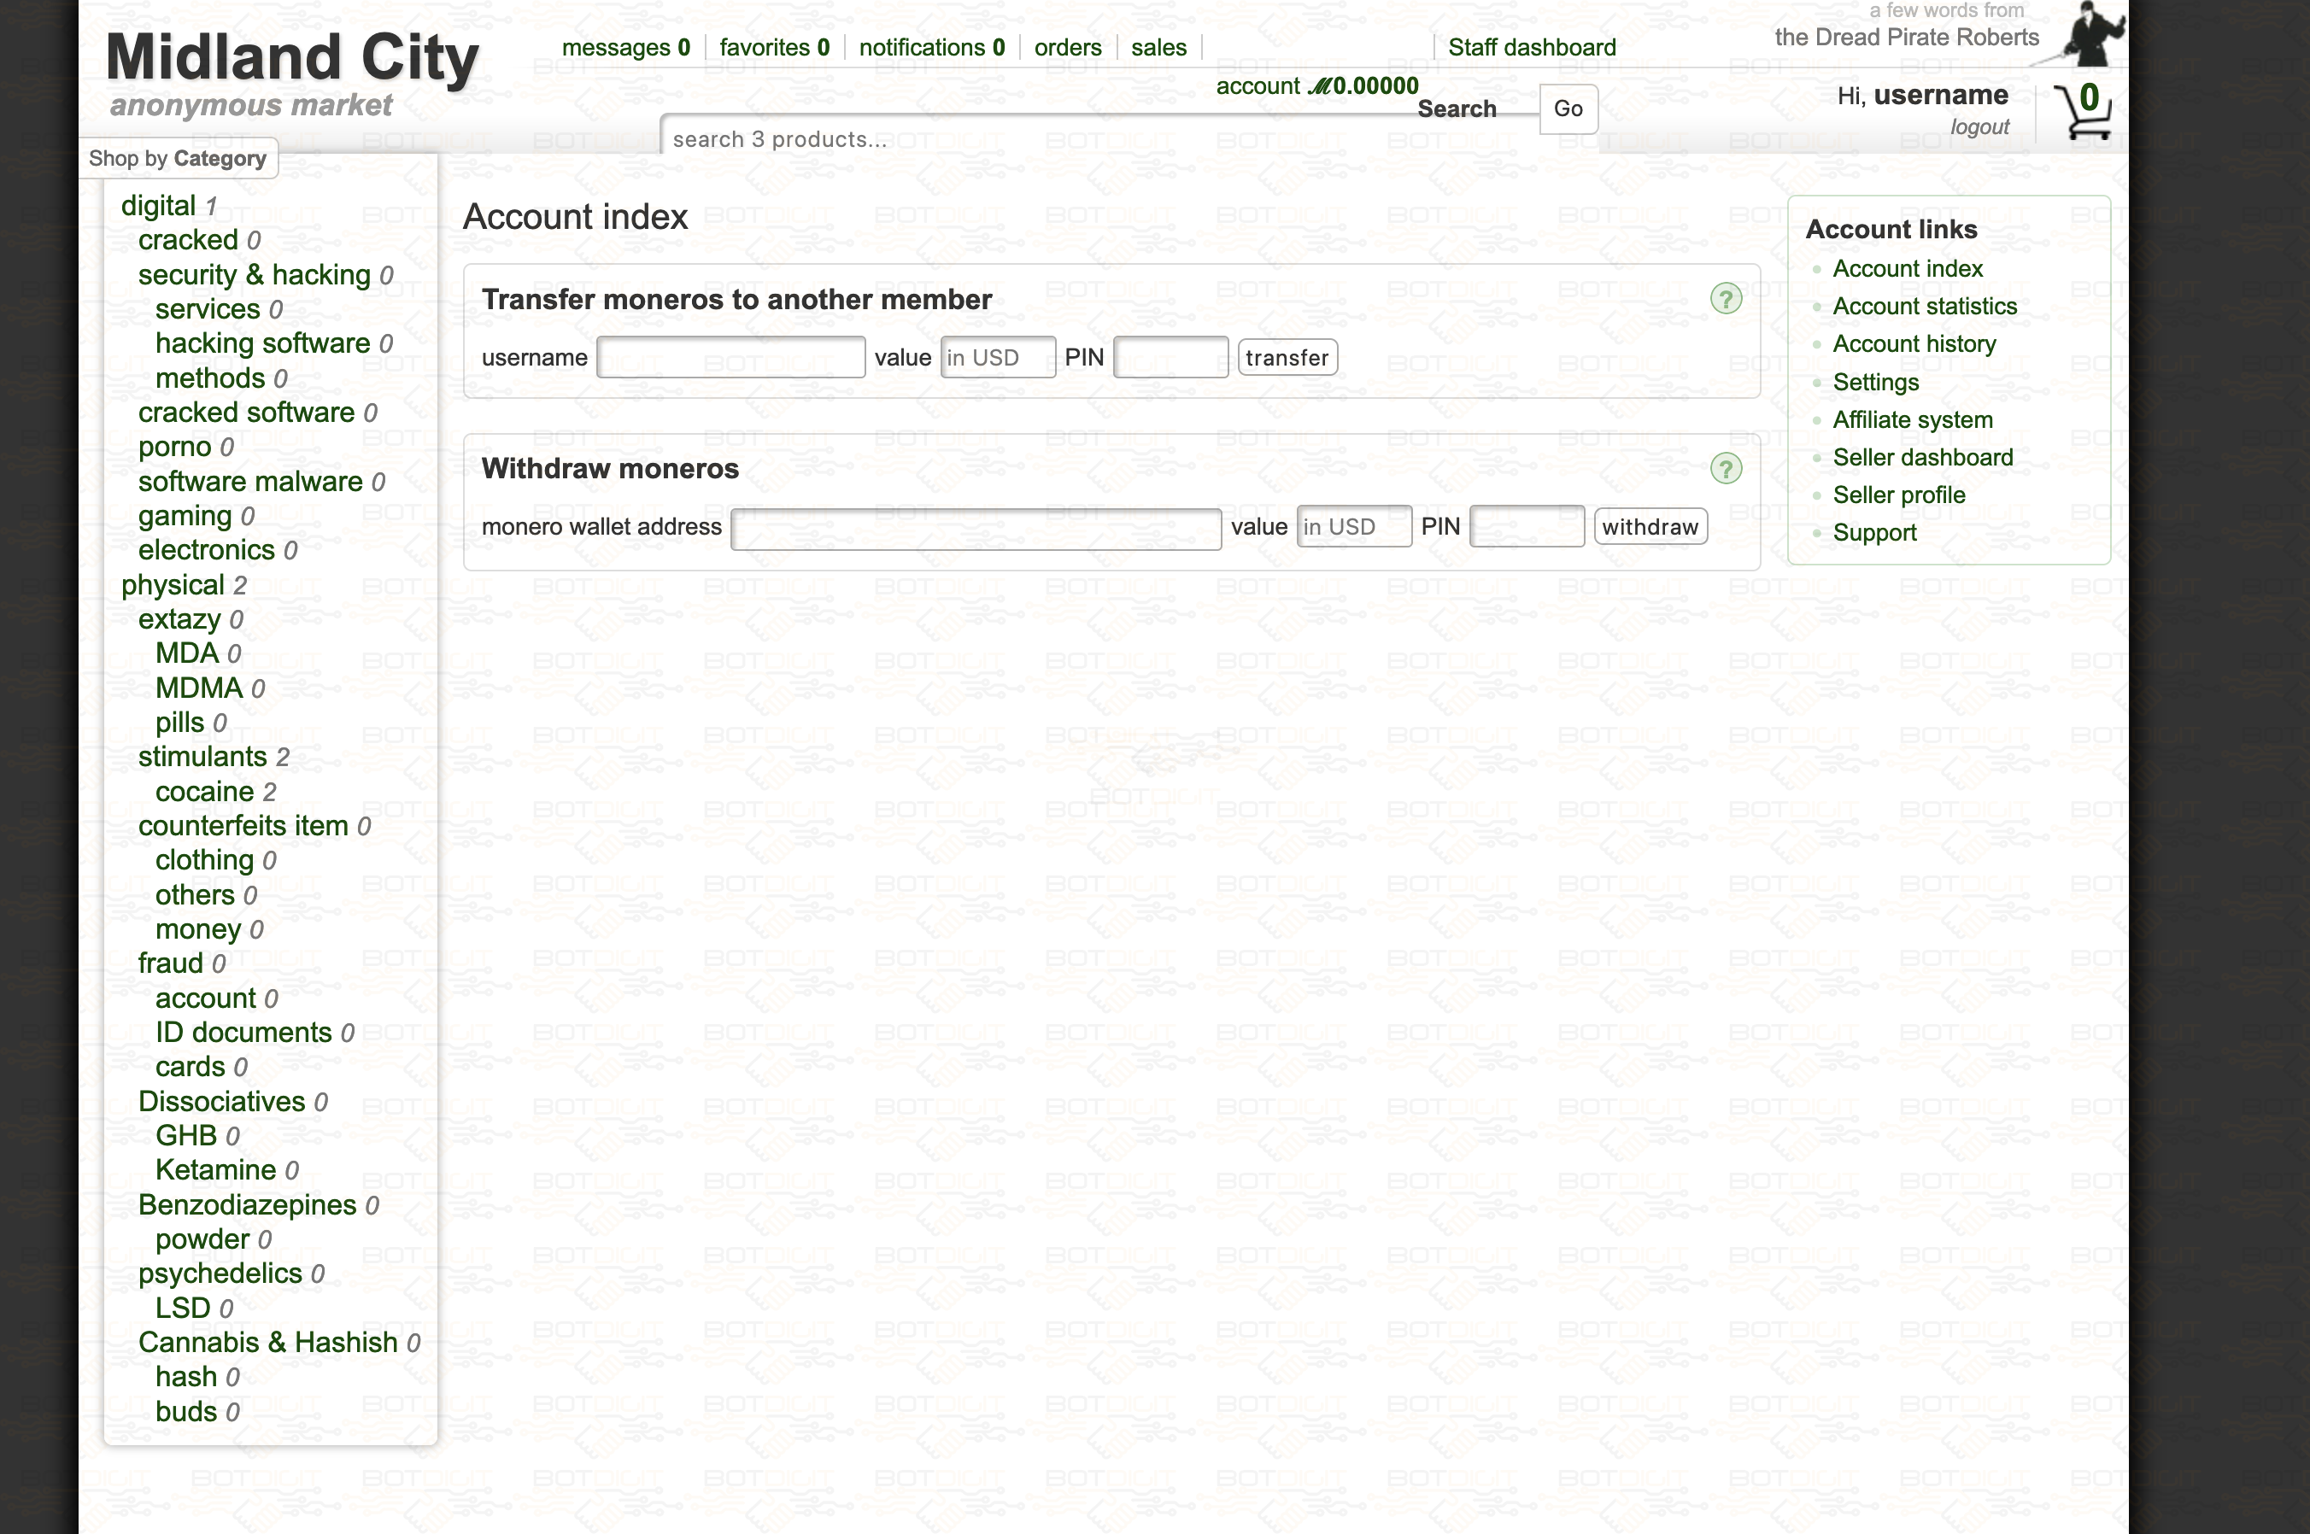This screenshot has width=2310, height=1534.
Task: Focus the transfer value in USD field
Action: tap(998, 357)
